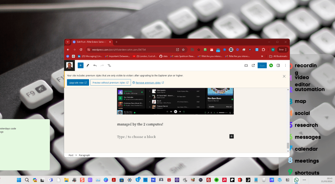The width and height of the screenshot is (335, 184).
Task: Open the clock showing 21/05/2024
Action: point(327,180)
